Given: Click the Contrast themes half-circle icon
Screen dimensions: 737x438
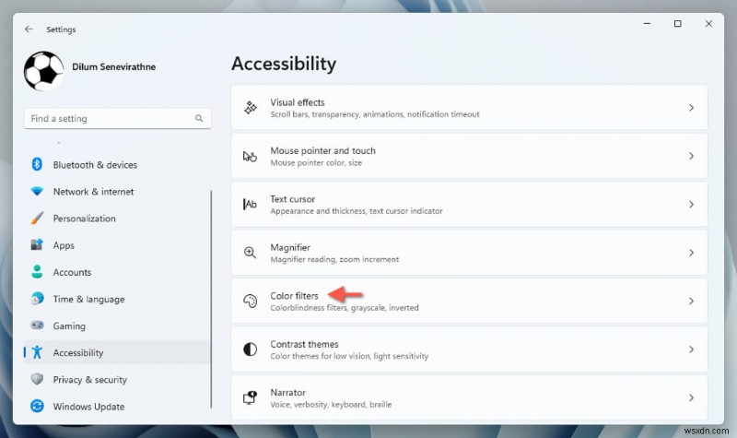Looking at the screenshot, I should [x=250, y=349].
